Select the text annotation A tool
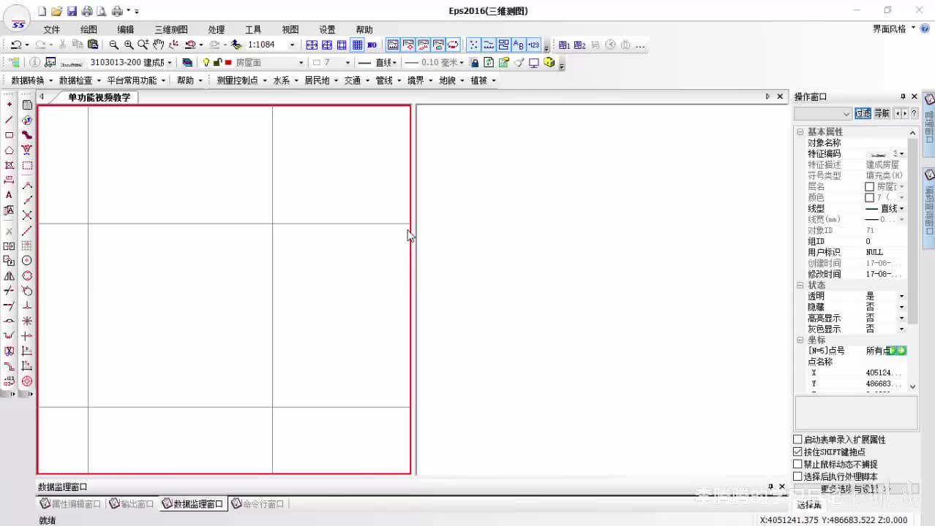 click(x=9, y=195)
